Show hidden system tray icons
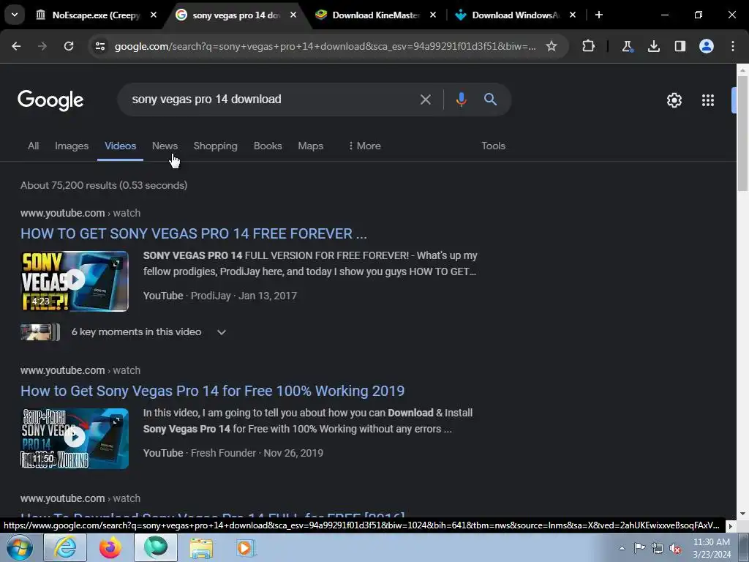The width and height of the screenshot is (749, 562). tap(622, 548)
